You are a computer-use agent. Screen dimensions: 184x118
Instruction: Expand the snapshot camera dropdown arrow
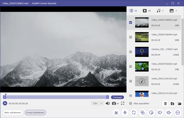tap(118, 104)
